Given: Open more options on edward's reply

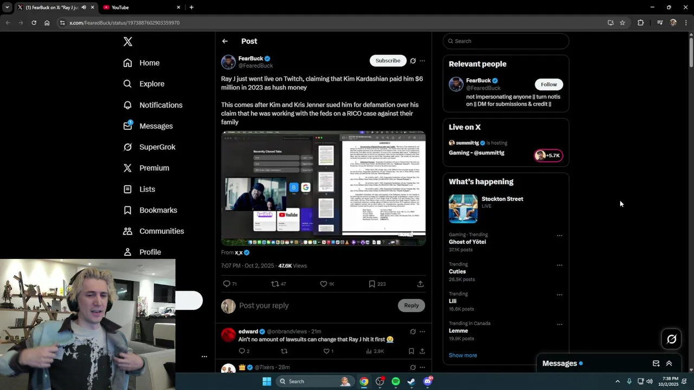Looking at the screenshot, I should click(x=422, y=331).
